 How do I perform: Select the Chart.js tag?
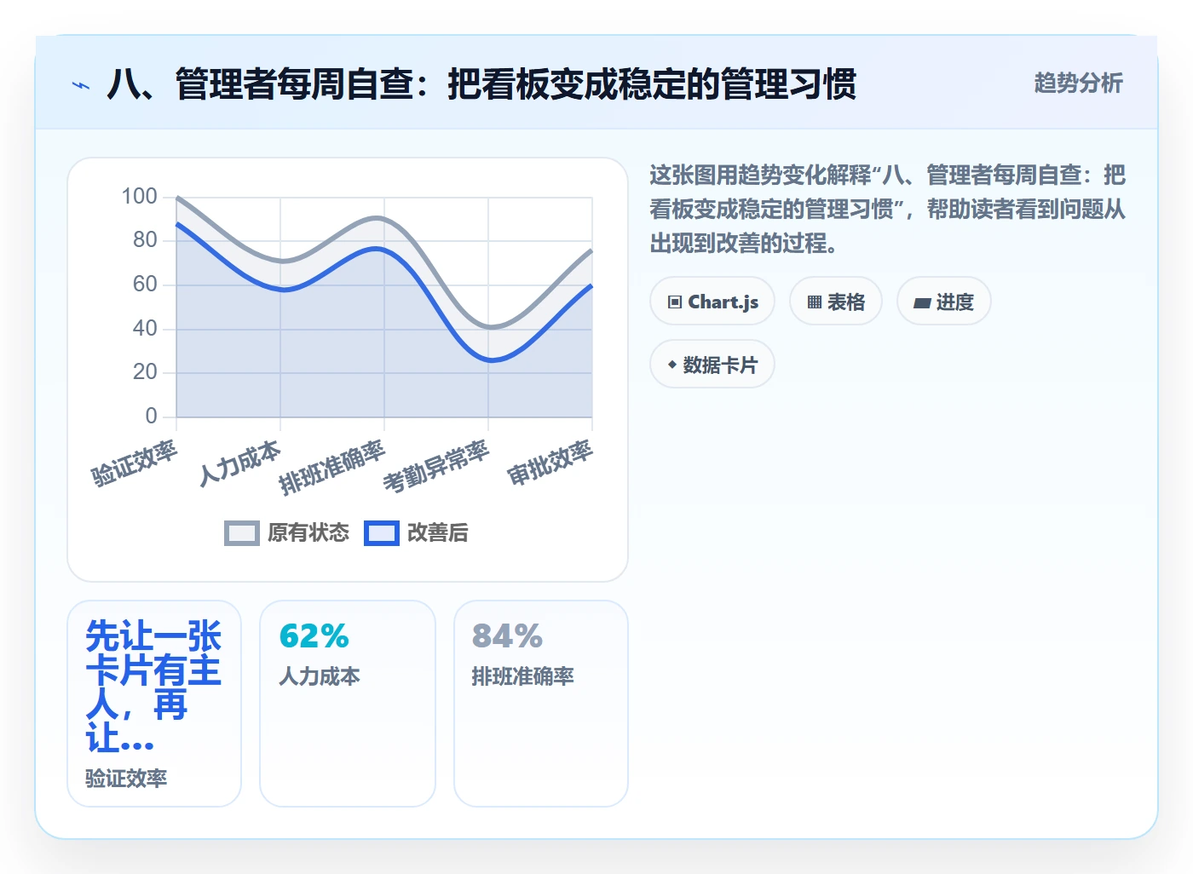[712, 302]
